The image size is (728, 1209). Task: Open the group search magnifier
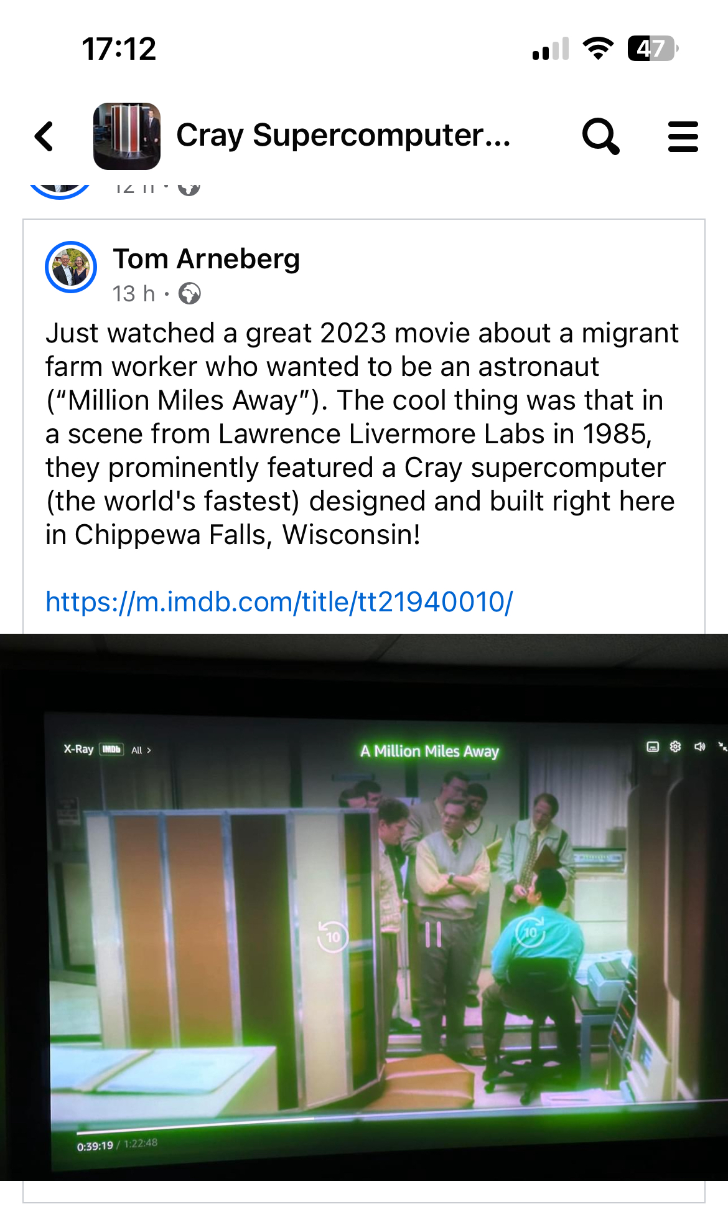[600, 136]
